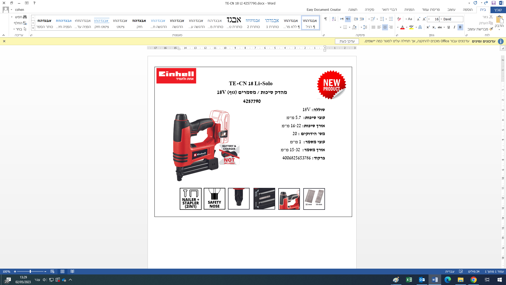The image size is (506, 285).
Task: Apply superscript with the x² icon
Action: point(428,27)
